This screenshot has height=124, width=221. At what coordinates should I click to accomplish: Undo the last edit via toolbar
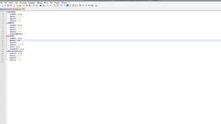pos(34,6)
